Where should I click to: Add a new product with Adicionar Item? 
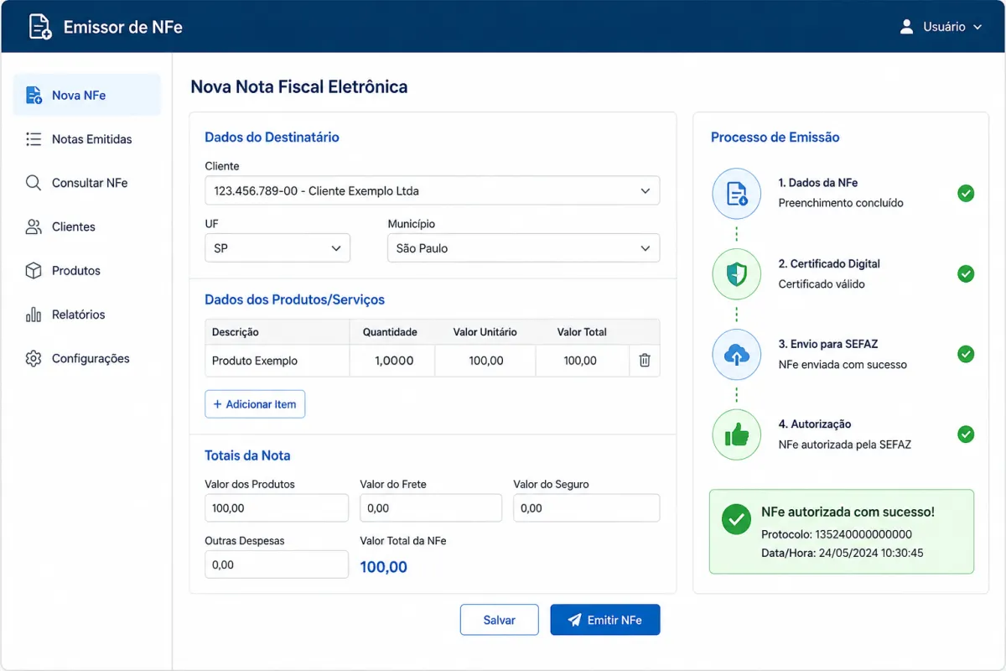255,403
